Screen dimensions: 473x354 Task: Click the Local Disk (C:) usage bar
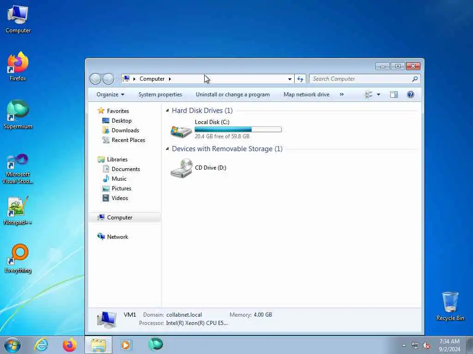coord(238,130)
